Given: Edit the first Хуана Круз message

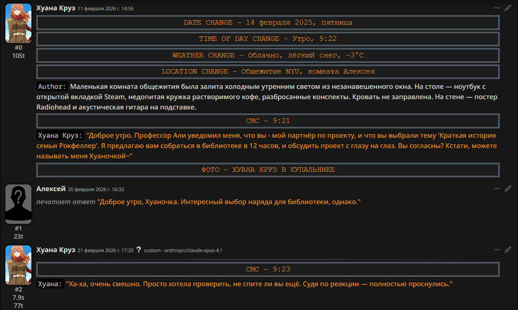Looking at the screenshot, I should 508,8.
